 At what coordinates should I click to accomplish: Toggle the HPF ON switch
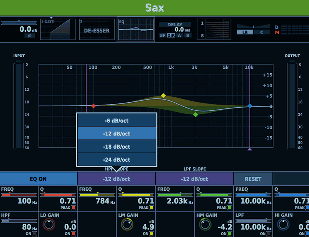[34, 234]
